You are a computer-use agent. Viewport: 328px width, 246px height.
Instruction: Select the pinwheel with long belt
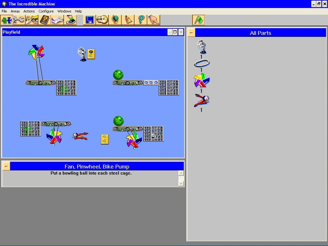point(37,52)
